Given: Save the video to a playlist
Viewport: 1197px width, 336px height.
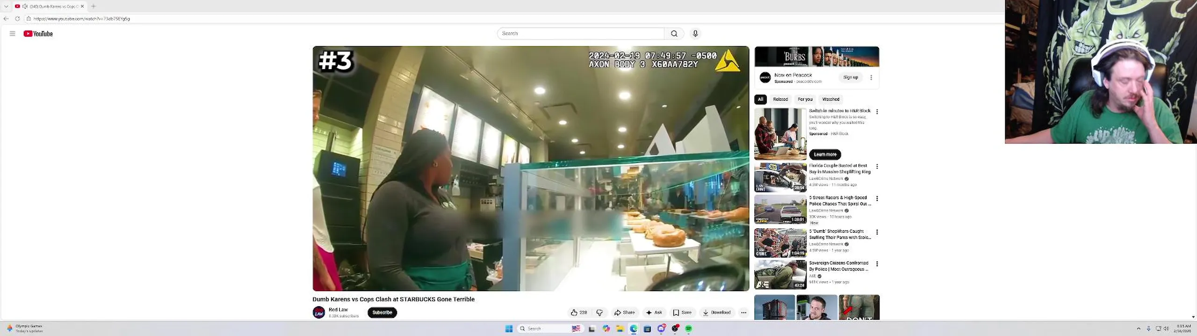Looking at the screenshot, I should coord(682,313).
